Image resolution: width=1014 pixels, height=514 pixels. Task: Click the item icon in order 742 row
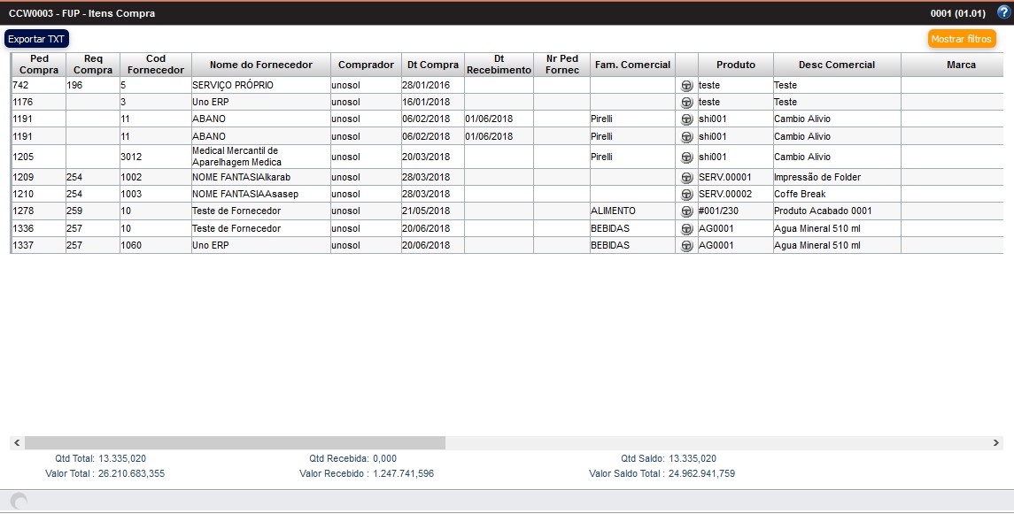point(686,86)
